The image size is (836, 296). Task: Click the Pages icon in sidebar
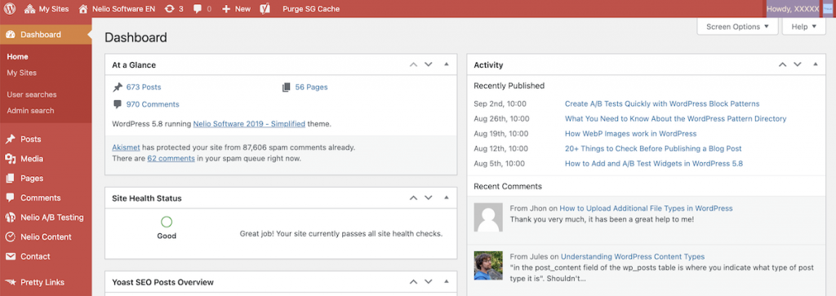coord(10,179)
